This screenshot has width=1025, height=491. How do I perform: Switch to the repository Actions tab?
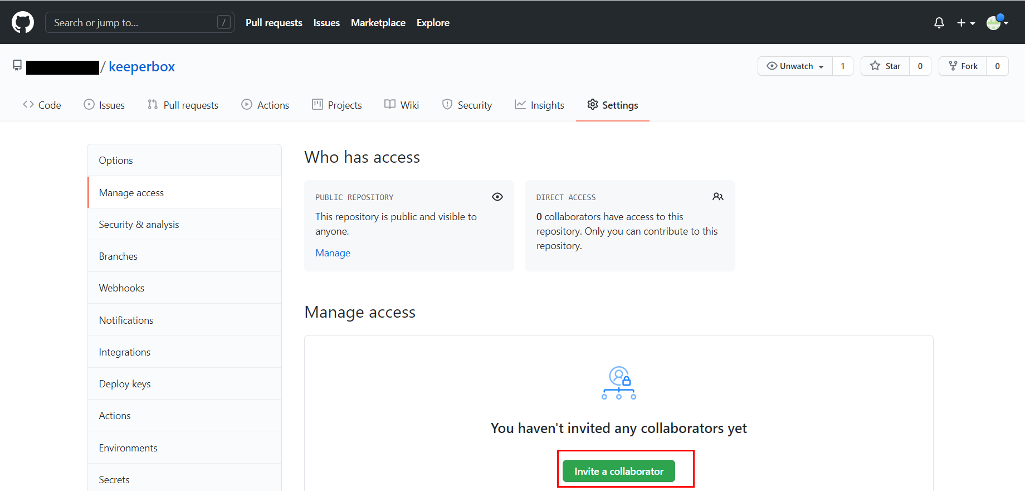click(x=265, y=105)
